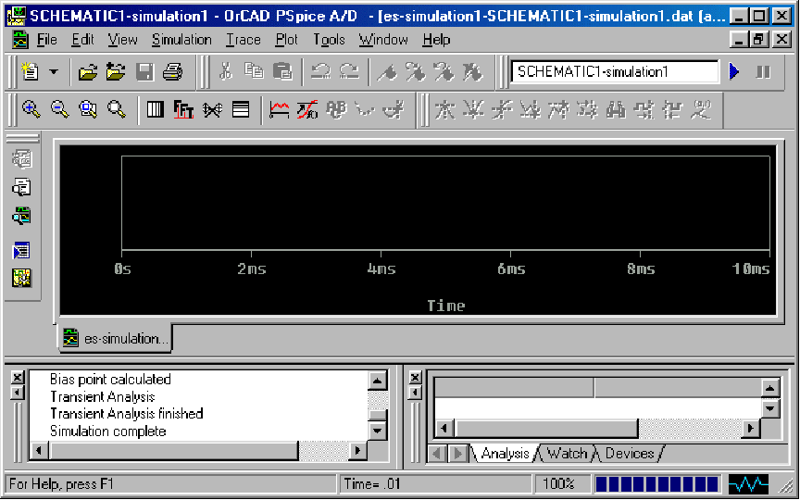Screen dimensions: 800x500
Task: Click the sidebar output window icon
Action: (x=21, y=251)
